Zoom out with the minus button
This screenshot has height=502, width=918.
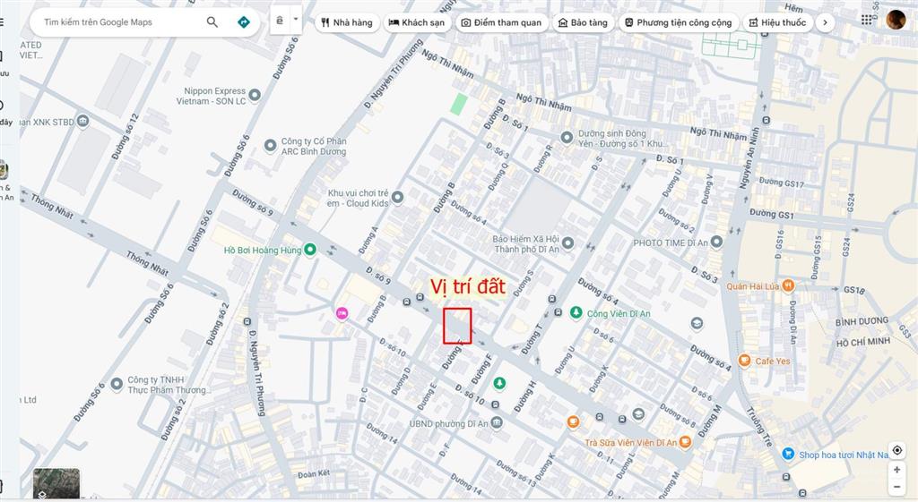click(896, 487)
